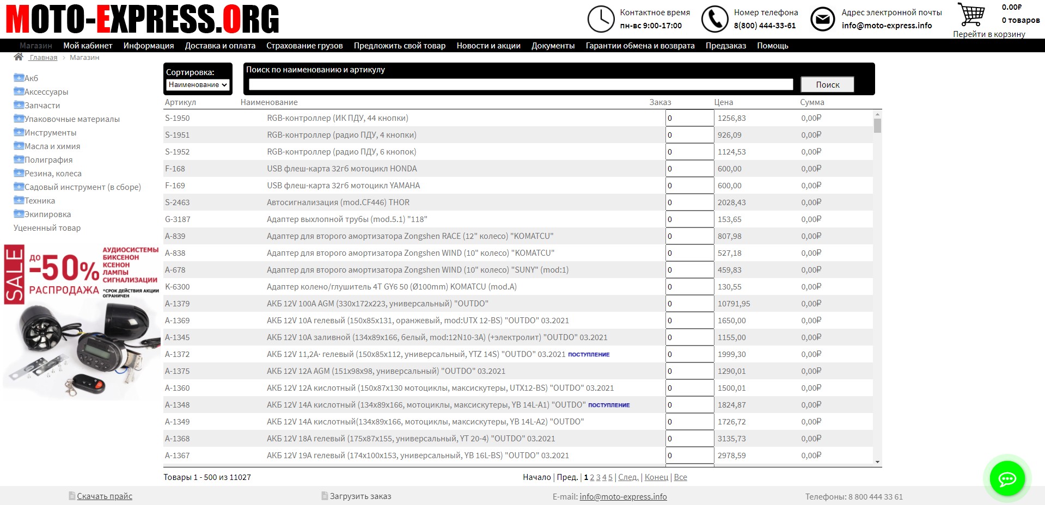This screenshot has width=1045, height=505.
Task: Click the ПОСТУПЛЕНИЕ label on A-1372 row
Action: [x=589, y=354]
